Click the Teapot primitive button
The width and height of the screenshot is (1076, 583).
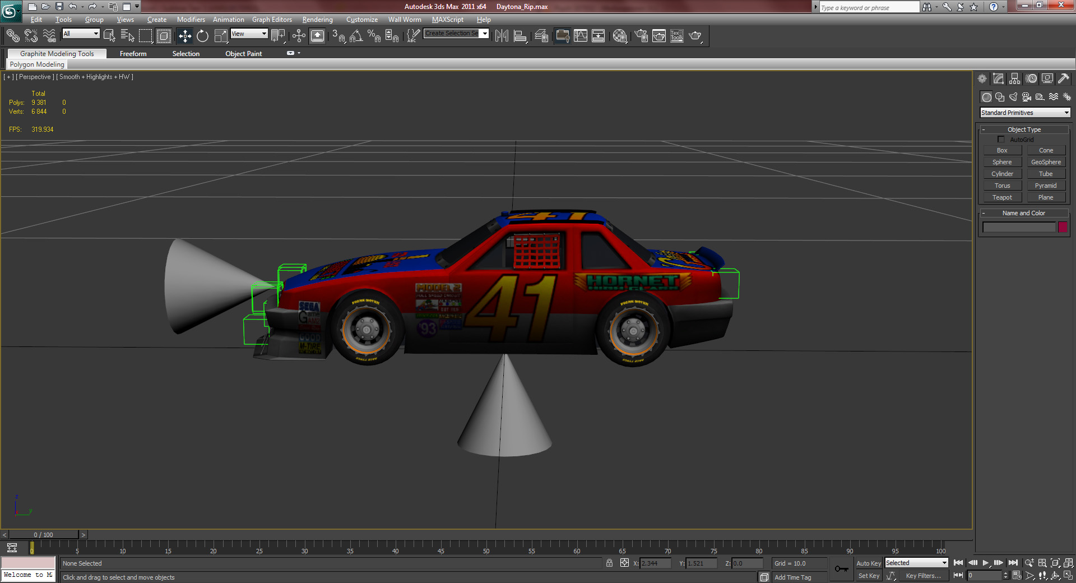[x=1002, y=197]
